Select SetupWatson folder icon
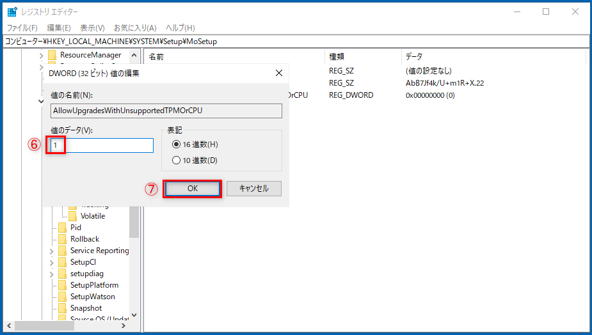The height and width of the screenshot is (335, 592). 62,297
